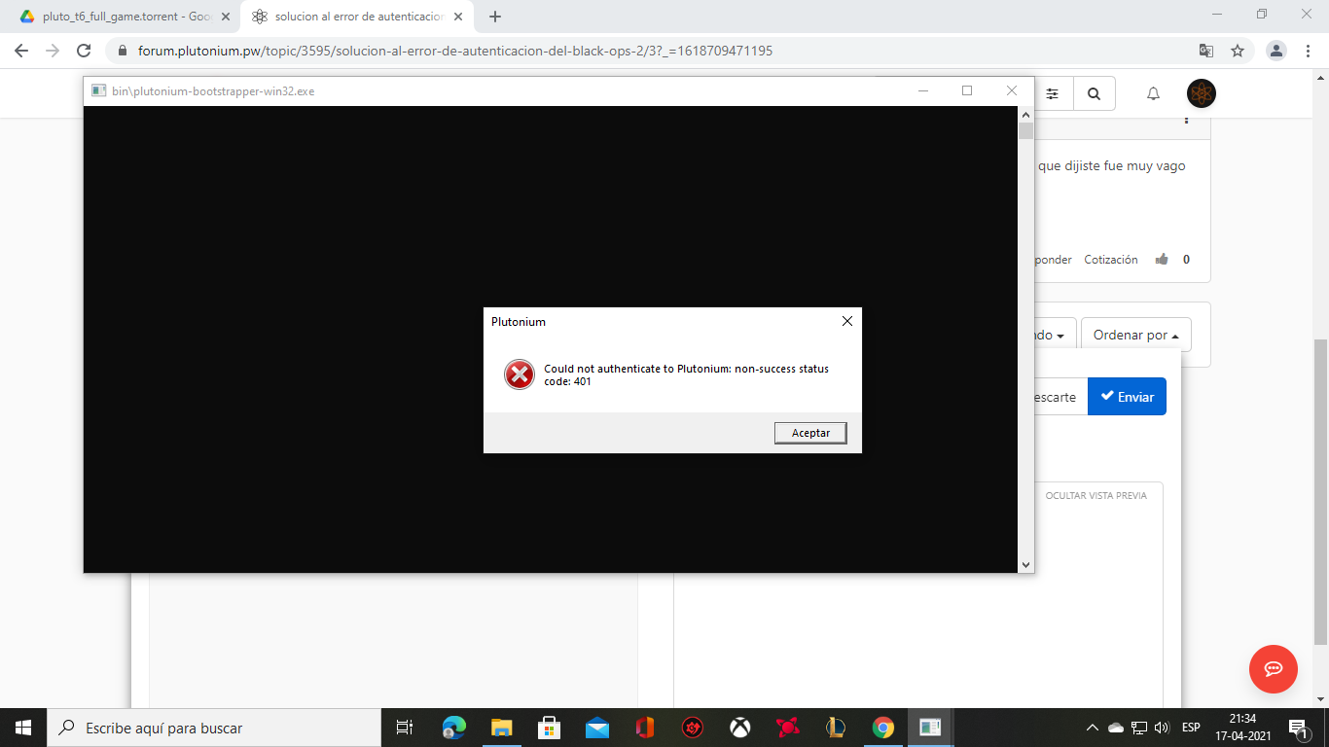
Task: Open a new browser tab
Action: point(495,17)
